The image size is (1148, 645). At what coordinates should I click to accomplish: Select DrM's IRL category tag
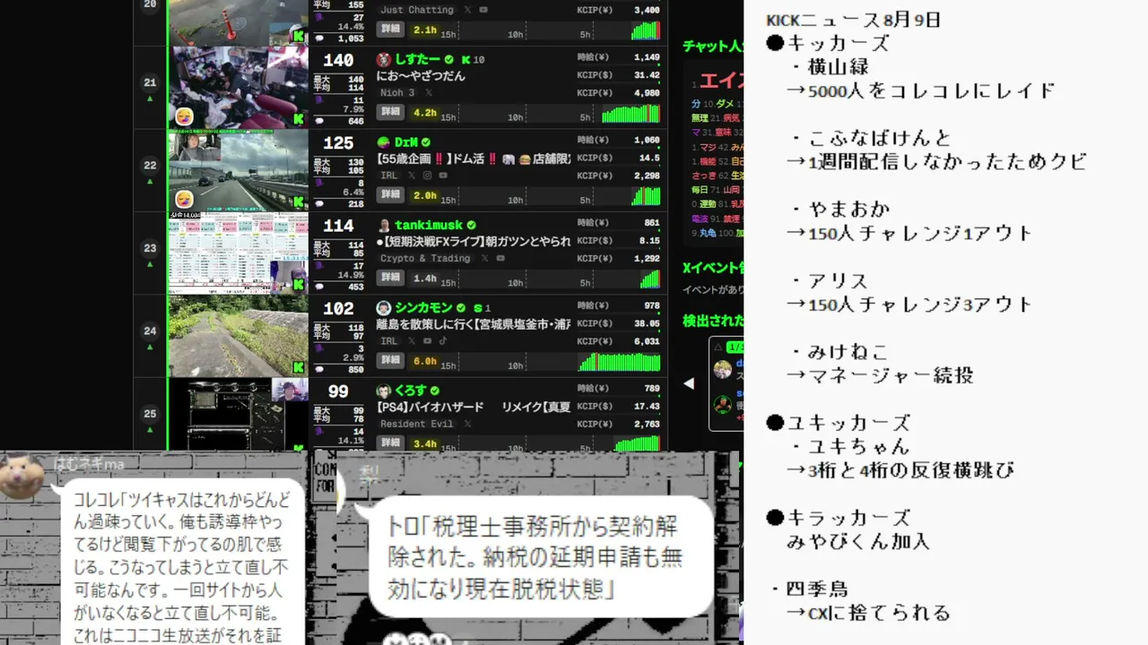pos(388,176)
